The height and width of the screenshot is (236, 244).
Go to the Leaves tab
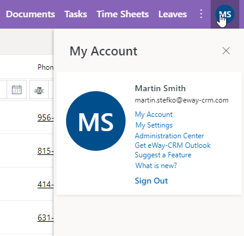click(173, 14)
